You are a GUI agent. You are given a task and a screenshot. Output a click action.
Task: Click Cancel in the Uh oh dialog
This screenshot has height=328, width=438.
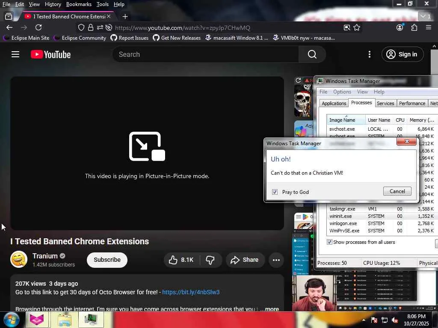(x=397, y=191)
